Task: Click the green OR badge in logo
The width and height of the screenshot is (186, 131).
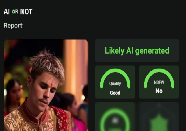Action: click(15, 12)
